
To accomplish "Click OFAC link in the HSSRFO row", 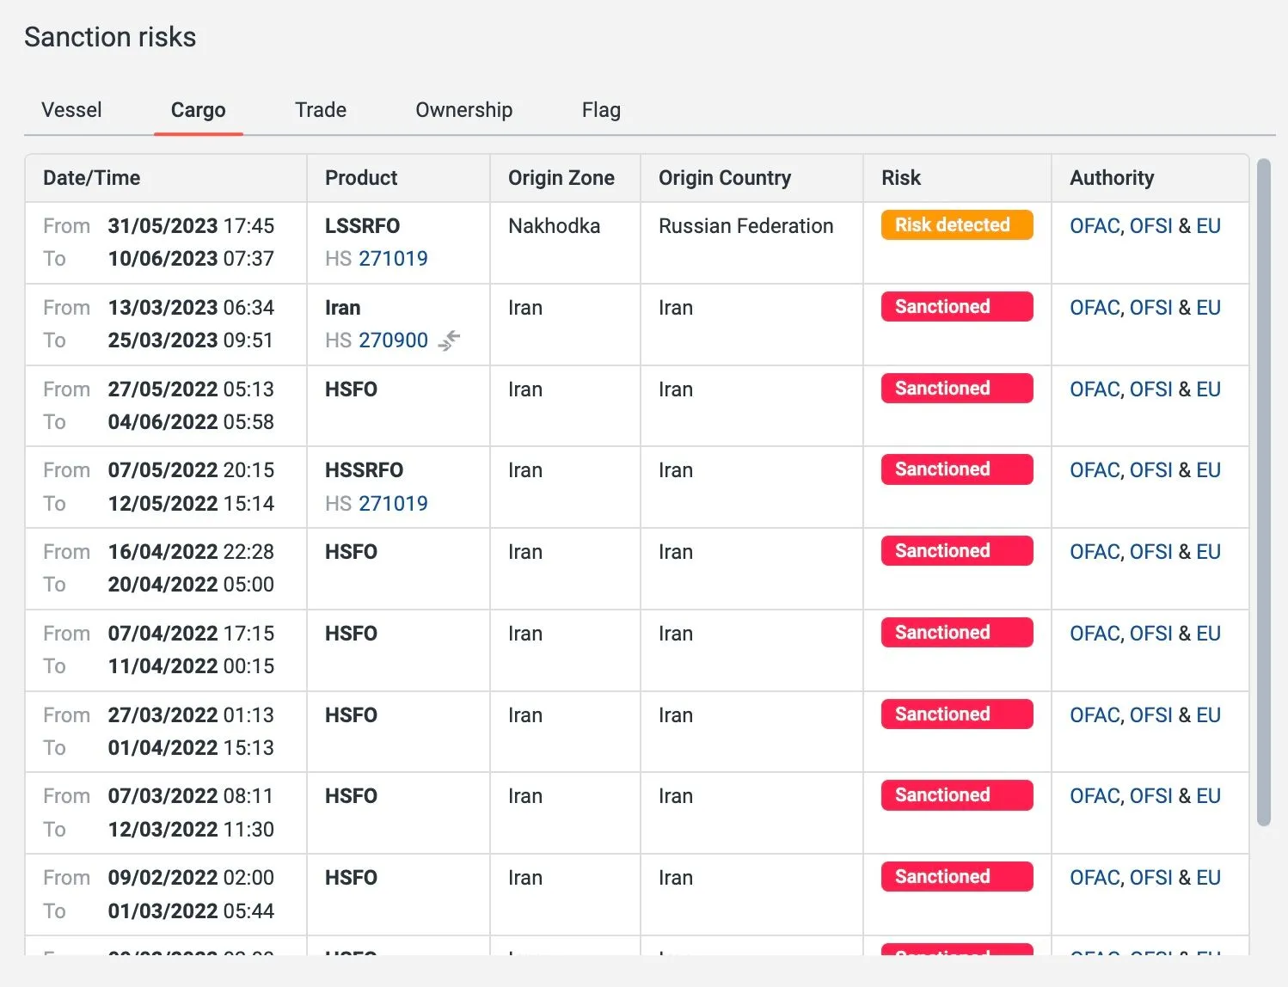I will click(x=1095, y=470).
